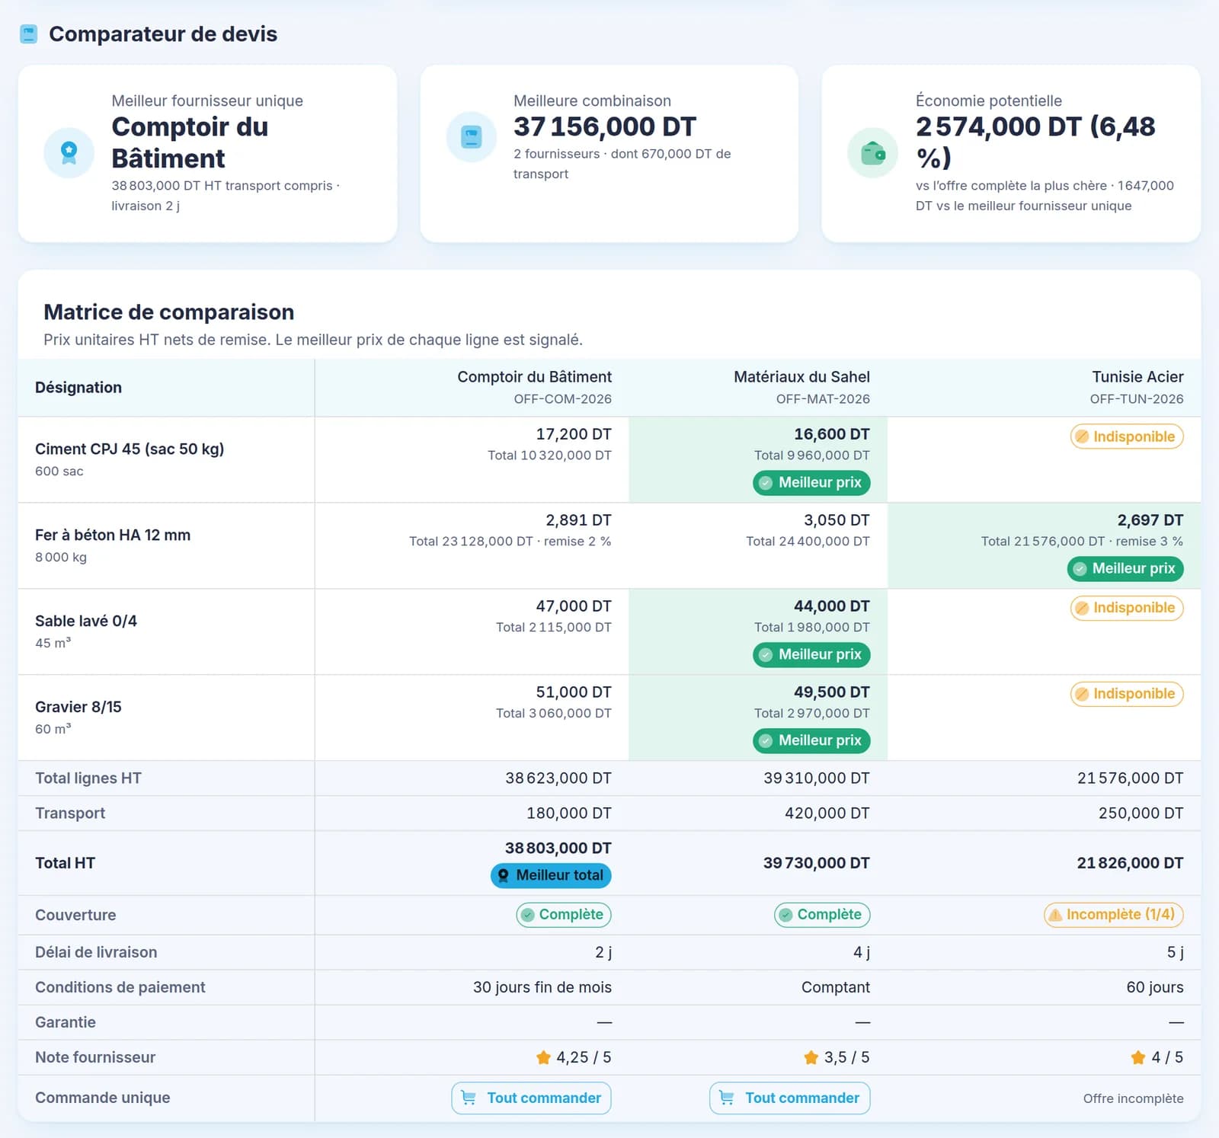Click the Matrice de comparaison heading
The height and width of the screenshot is (1138, 1219).
[169, 312]
